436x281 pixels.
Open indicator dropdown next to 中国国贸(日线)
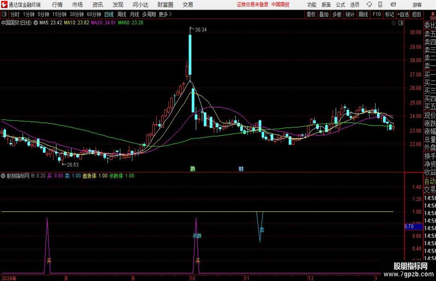36,23
